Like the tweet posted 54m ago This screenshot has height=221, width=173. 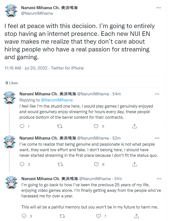(x=96, y=126)
